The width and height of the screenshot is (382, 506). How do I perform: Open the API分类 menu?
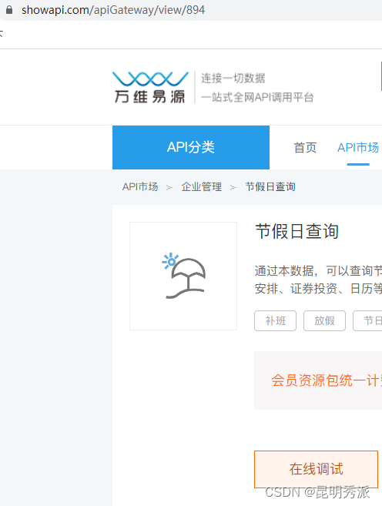(x=191, y=147)
